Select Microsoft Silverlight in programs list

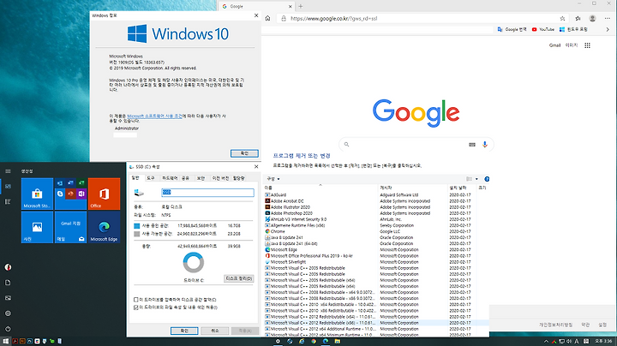coord(288,262)
